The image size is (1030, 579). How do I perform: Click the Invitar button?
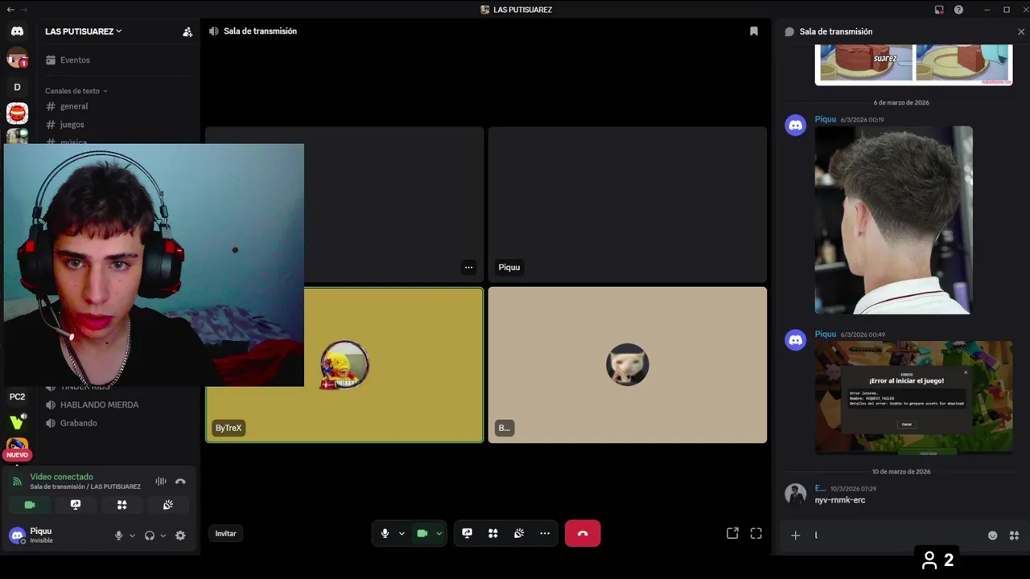coord(225,533)
